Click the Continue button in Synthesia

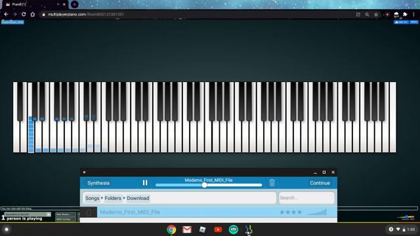coord(320,183)
